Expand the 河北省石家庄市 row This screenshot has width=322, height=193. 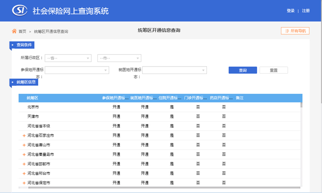[24, 136]
